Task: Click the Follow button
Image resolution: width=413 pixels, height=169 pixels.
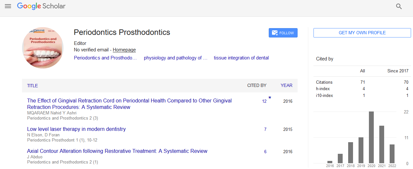Action: 283,33
